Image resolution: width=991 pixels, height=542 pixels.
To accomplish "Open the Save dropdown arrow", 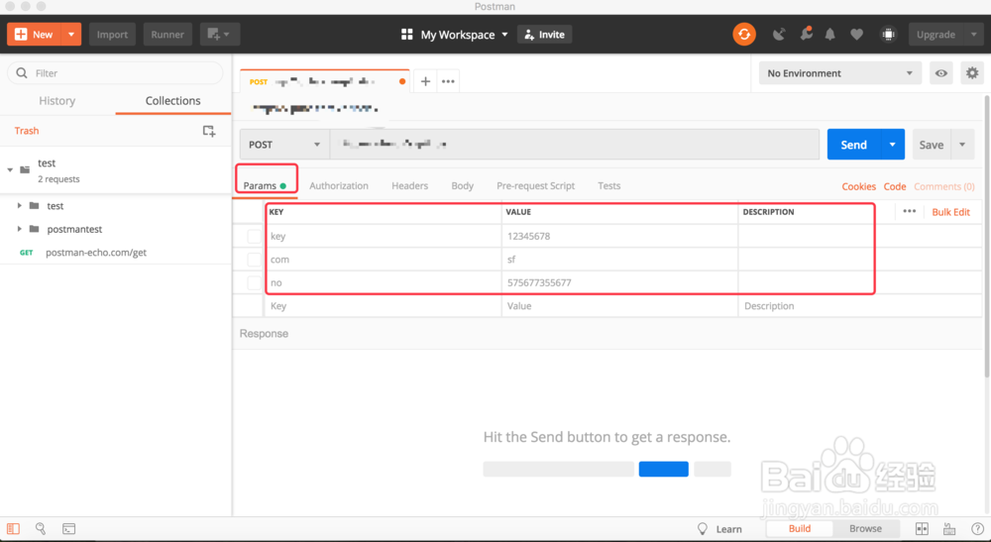I will tap(962, 145).
